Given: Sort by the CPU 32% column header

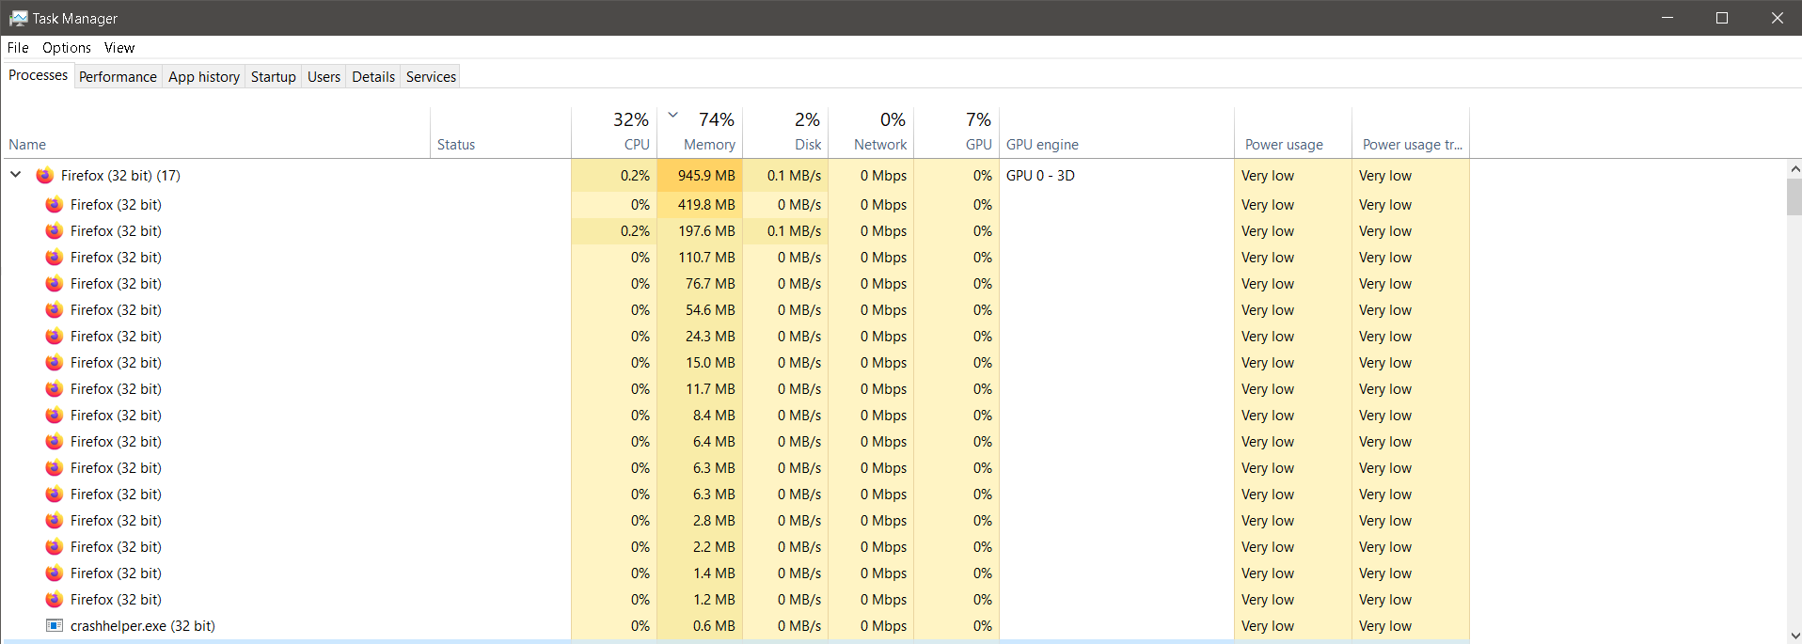Looking at the screenshot, I should pyautogui.click(x=614, y=133).
